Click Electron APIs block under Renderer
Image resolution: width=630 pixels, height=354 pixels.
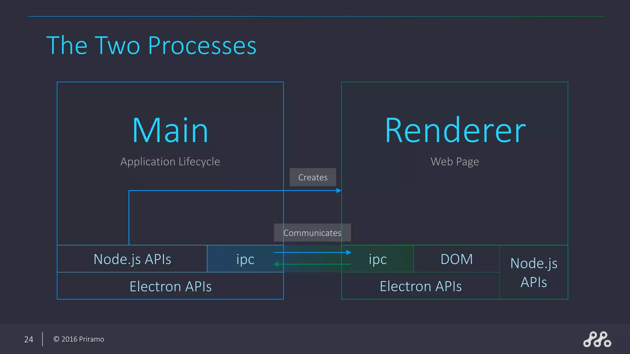421,286
